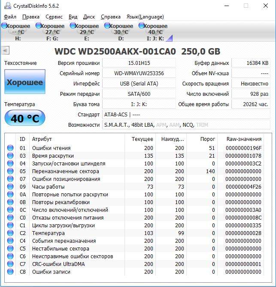
Task: Select the Температура attribute name in table
Action: pos(48,233)
